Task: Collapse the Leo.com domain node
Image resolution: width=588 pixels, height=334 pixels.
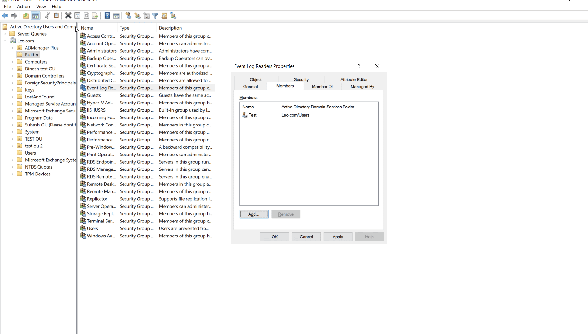Action: (5, 41)
